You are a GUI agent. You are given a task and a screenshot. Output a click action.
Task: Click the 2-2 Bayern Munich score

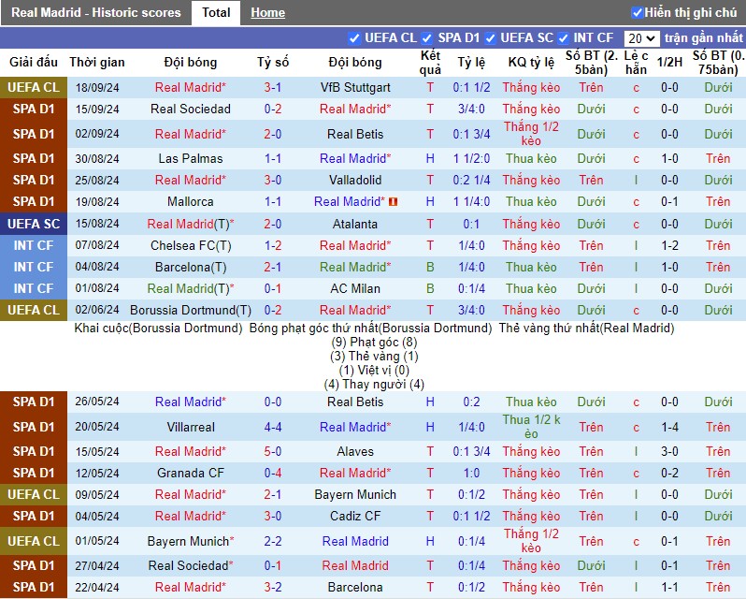tap(273, 541)
